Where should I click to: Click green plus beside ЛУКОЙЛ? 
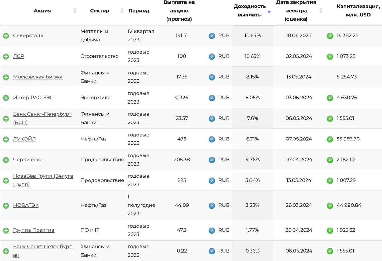click(6, 139)
